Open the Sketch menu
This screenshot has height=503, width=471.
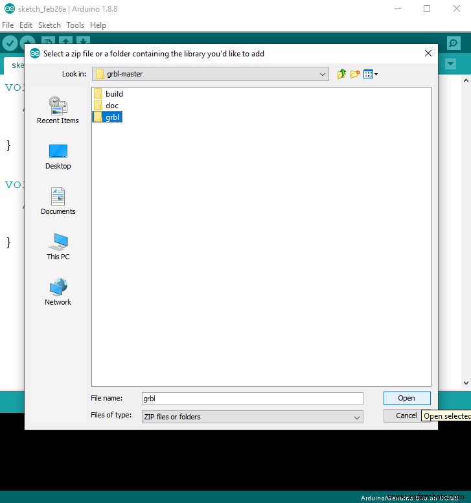tap(49, 25)
